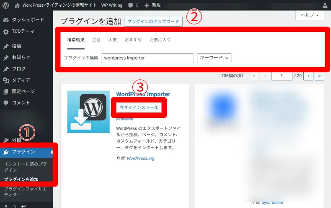Viewport: 331px width, 208px height.
Task: Switch to the おすすめ tab
Action: [133, 40]
